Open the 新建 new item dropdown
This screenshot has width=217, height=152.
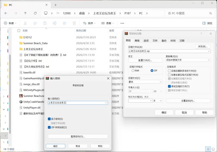(x=10, y=23)
